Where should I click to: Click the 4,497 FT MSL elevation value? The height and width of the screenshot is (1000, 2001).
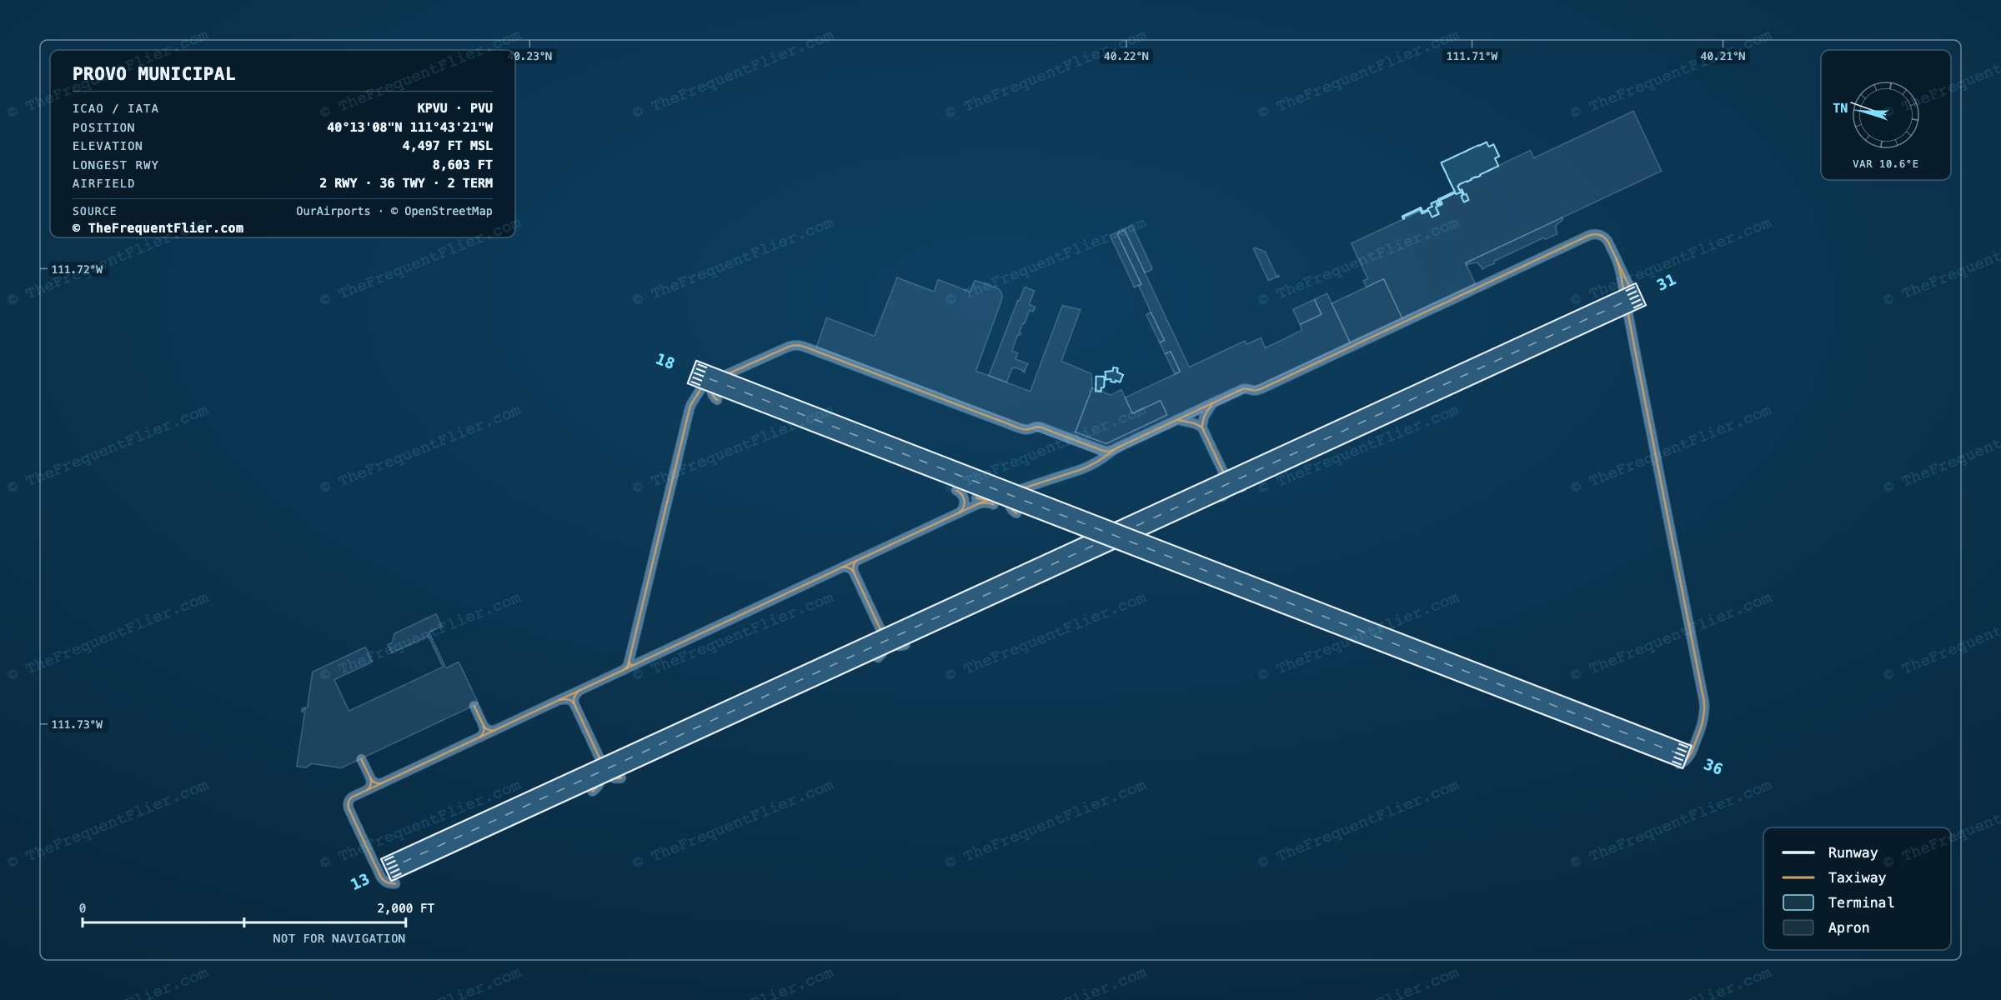coord(448,146)
